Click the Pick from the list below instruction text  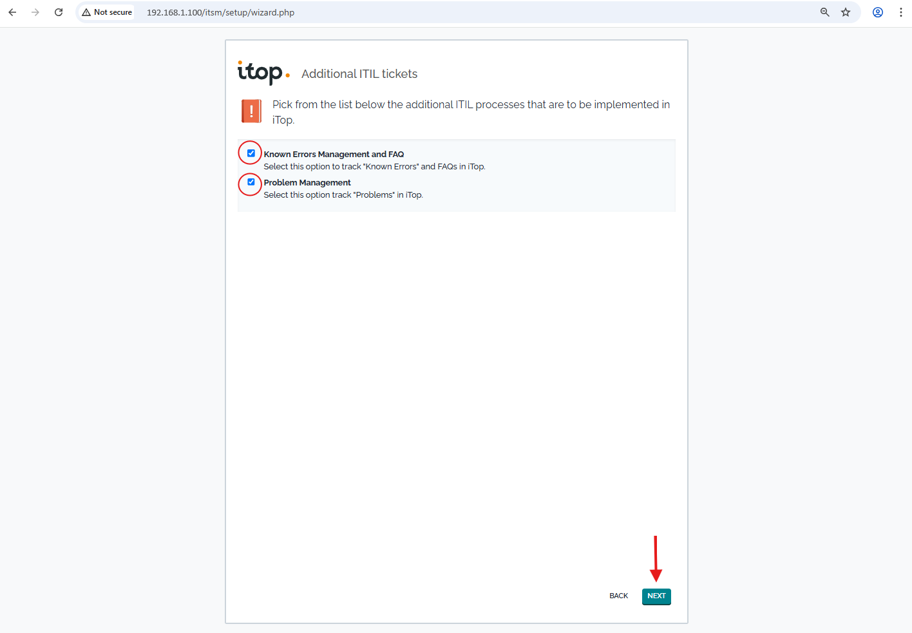click(471, 112)
